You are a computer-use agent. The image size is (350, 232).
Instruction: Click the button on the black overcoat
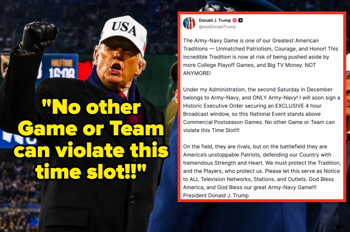[x=132, y=200]
